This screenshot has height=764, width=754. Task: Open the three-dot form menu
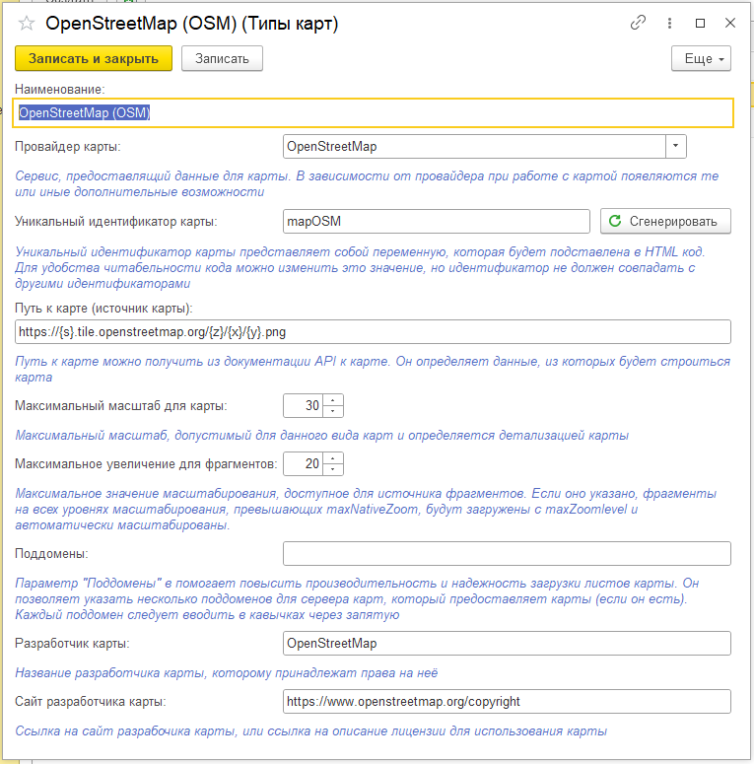point(670,23)
